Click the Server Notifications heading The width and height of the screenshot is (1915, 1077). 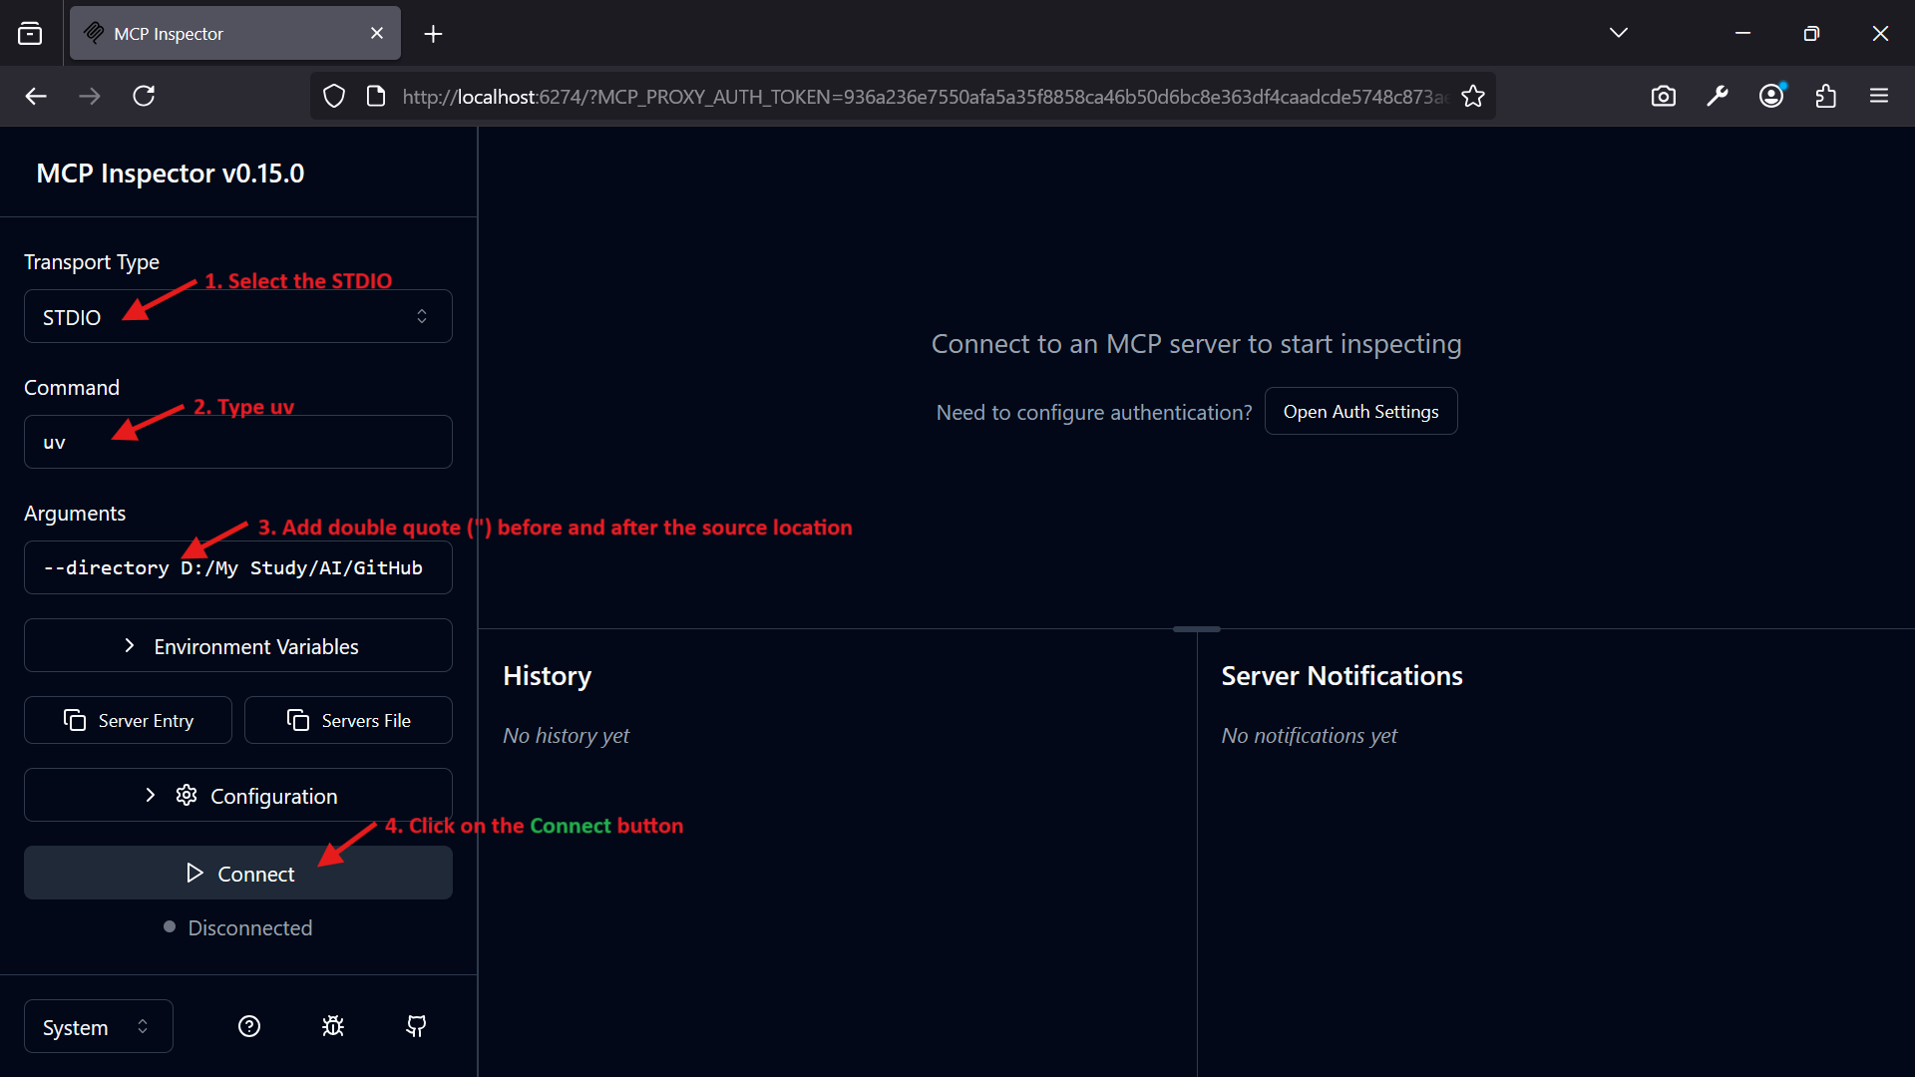pyautogui.click(x=1341, y=676)
